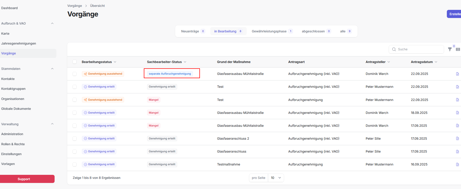
Task: Switch to the in Bearbeitung tab
Action: 228,31
